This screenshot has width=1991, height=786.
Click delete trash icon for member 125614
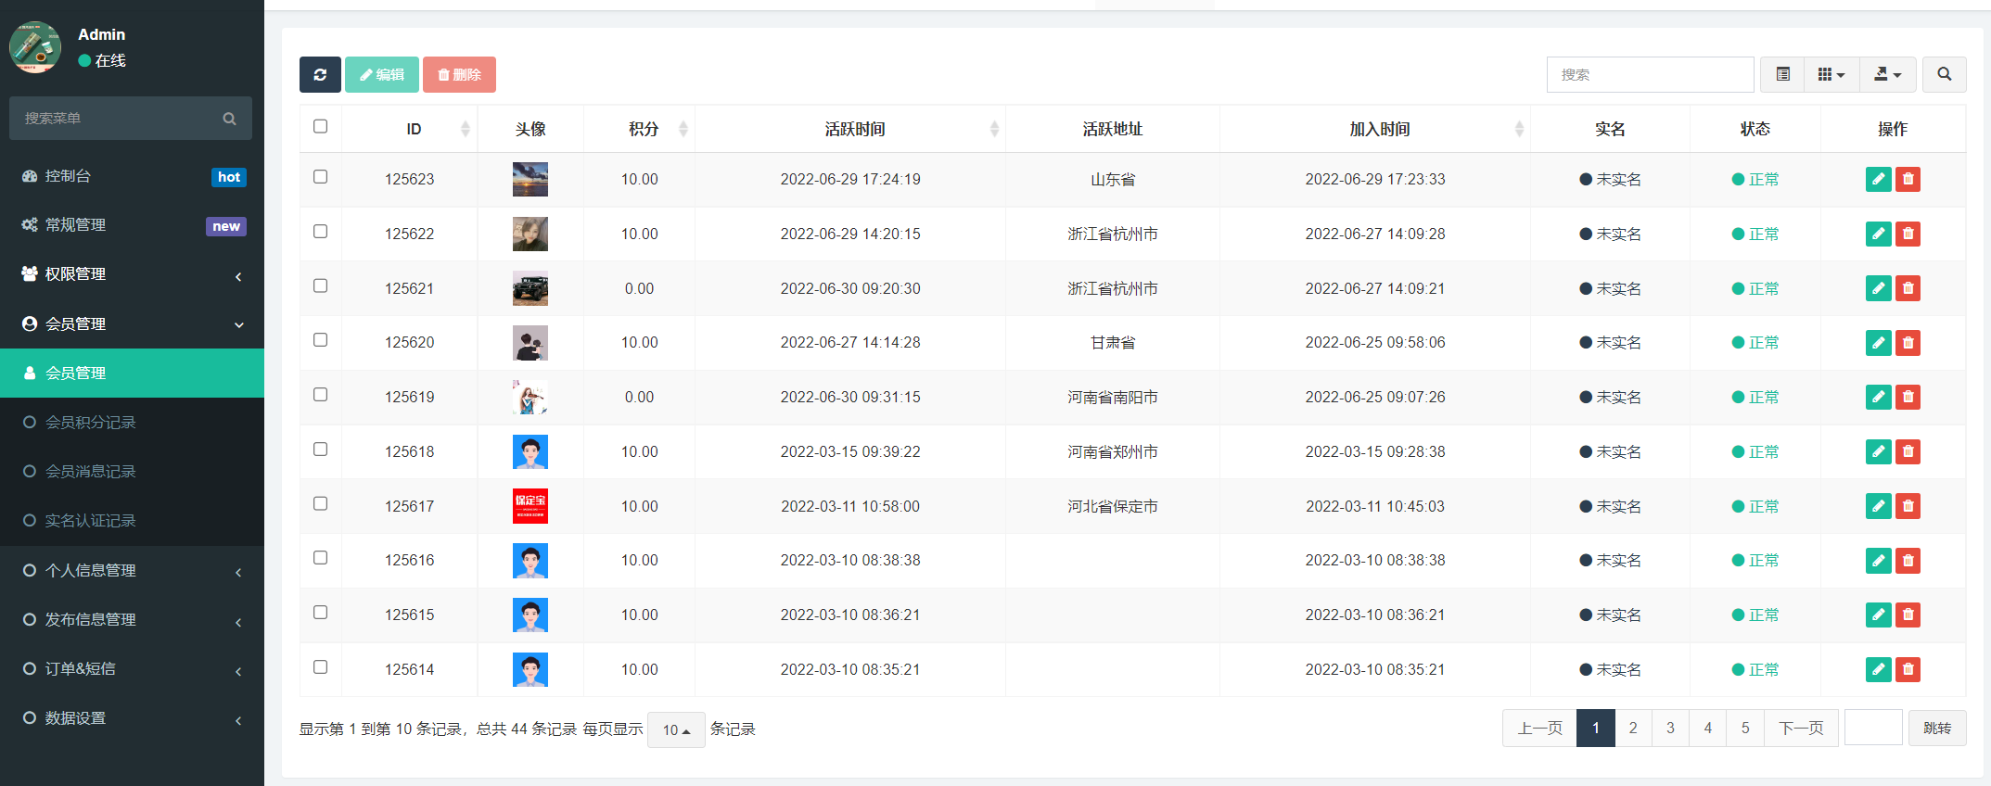(x=1908, y=669)
